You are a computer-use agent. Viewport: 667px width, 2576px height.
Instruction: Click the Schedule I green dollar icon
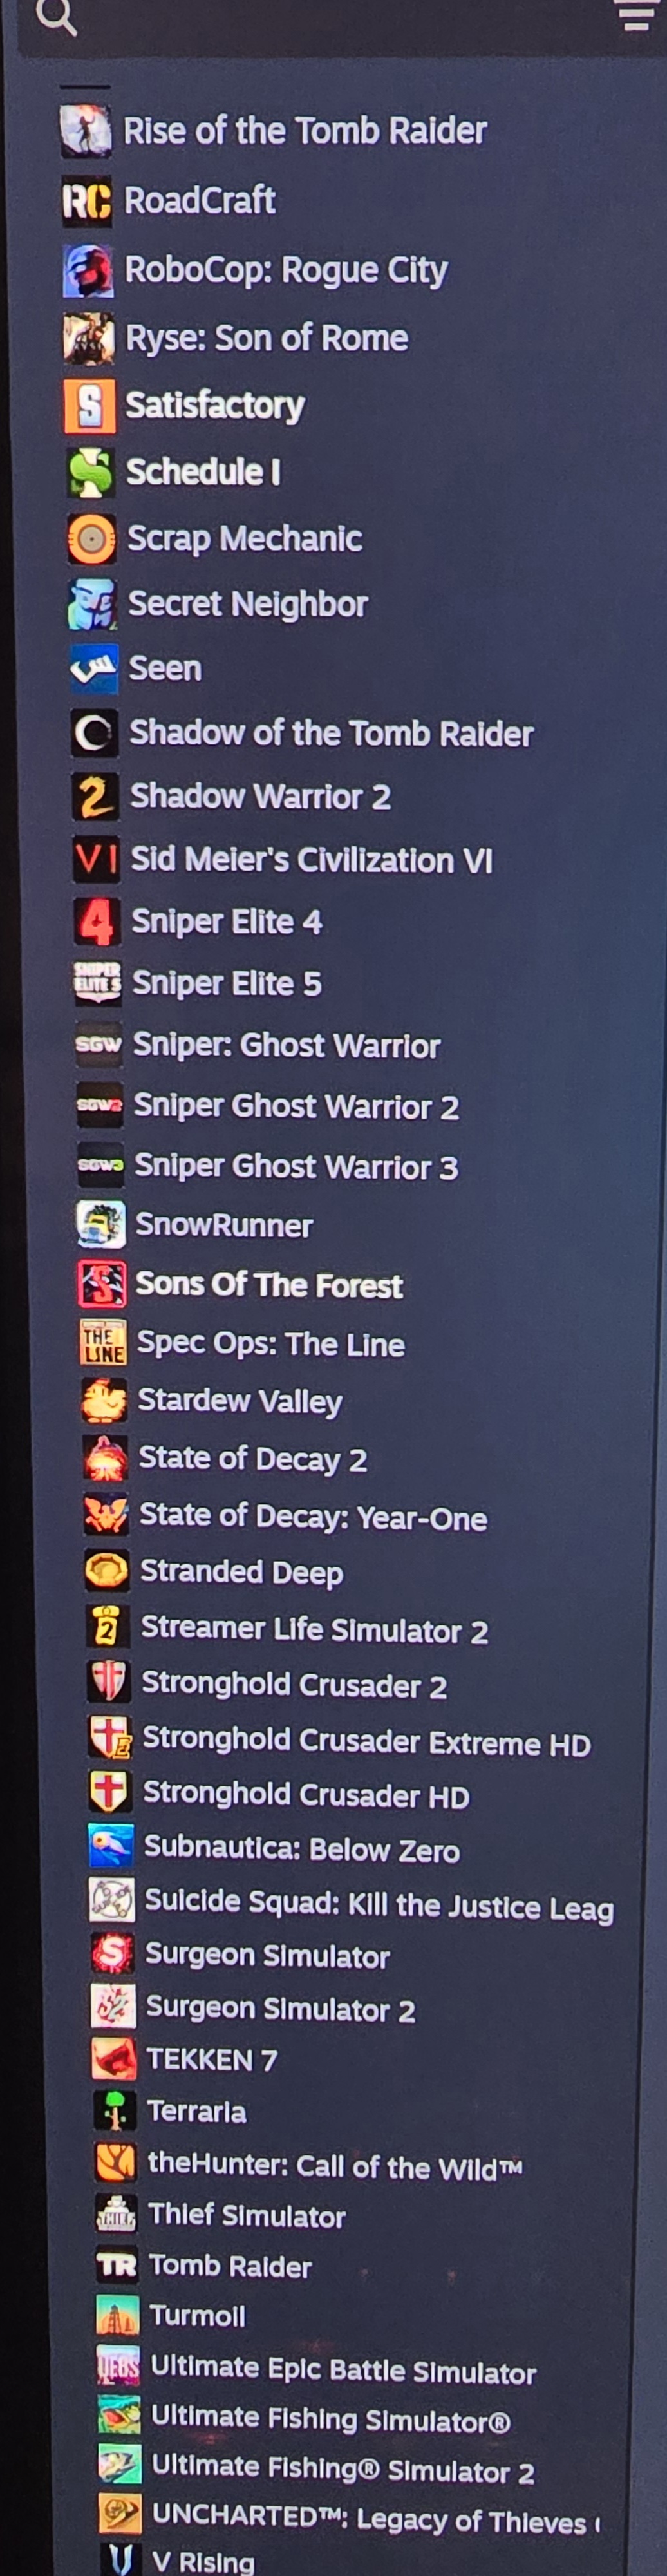point(91,472)
